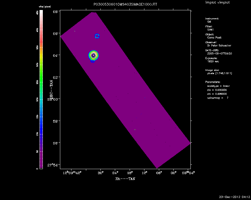This screenshot has width=251, height=200.
Task: Click the 'Observer:' label
Action: 211,42
